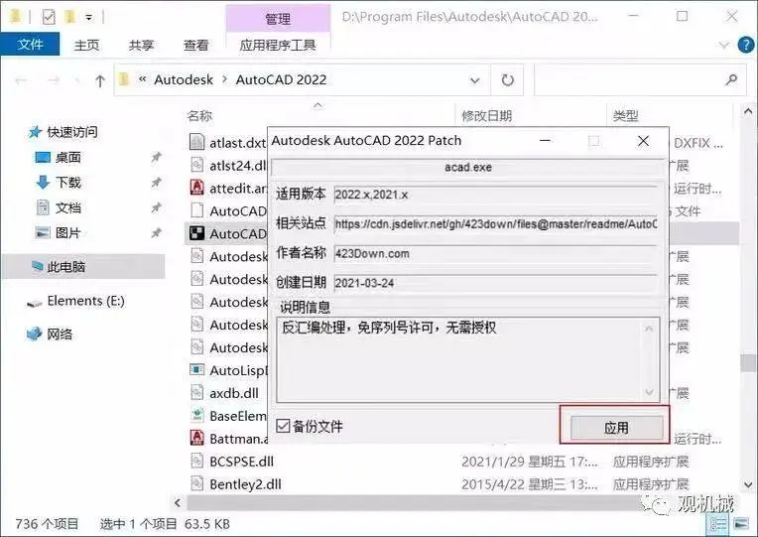Unpin 桌面 using its pin icon
This screenshot has width=758, height=537.
(x=156, y=157)
